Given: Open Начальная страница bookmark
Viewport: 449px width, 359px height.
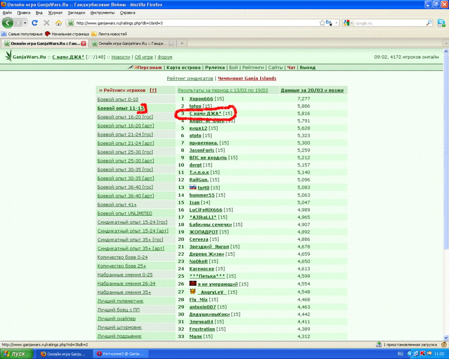Looking at the screenshot, I should [x=67, y=34].
